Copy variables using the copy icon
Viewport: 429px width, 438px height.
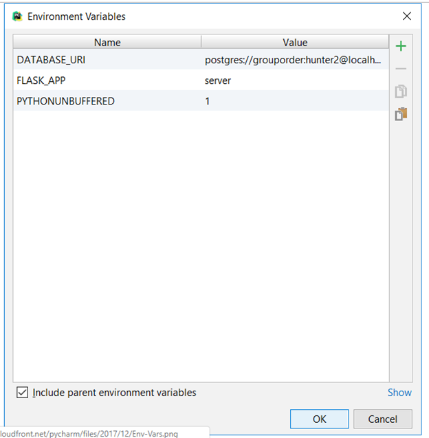pyautogui.click(x=400, y=91)
